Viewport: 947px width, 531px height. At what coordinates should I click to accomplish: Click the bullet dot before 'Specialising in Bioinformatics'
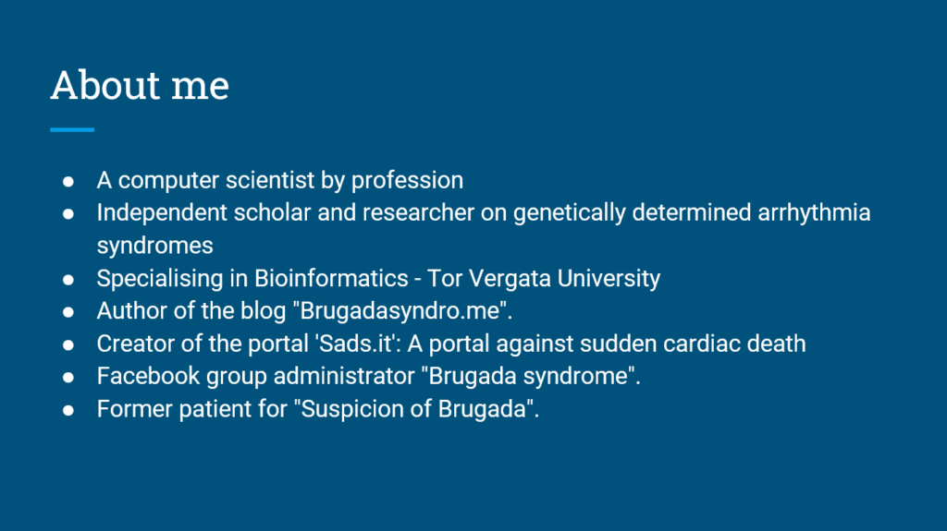[68, 280]
